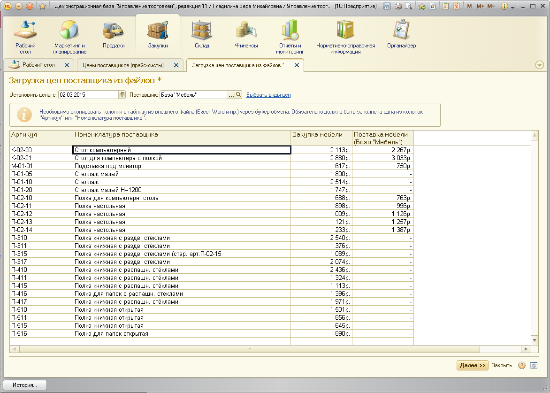Image resolution: width=550 pixels, height=393 pixels.
Task: Click the Установить цены с date field
Action: coord(88,95)
